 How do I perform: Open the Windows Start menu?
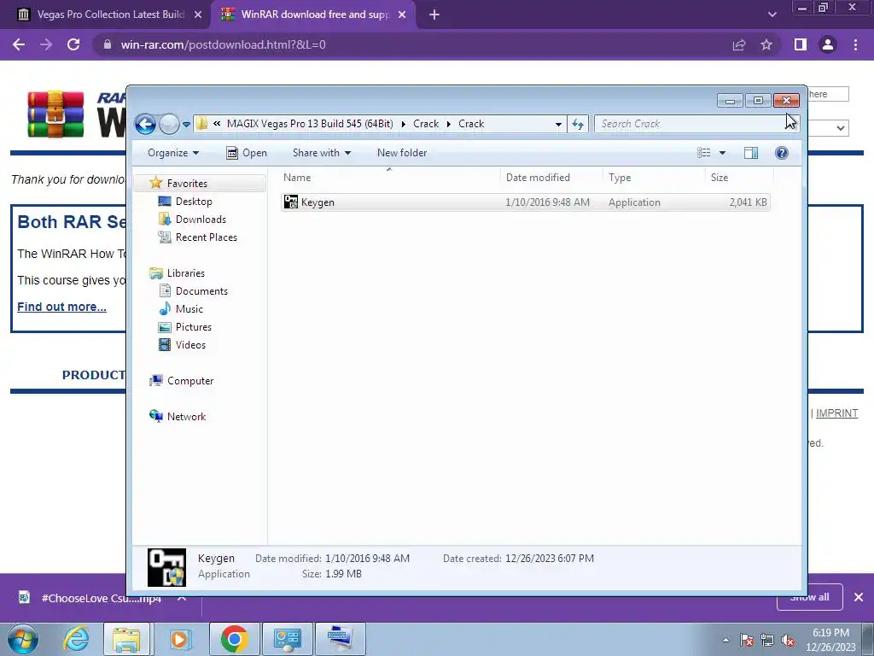pyautogui.click(x=22, y=639)
